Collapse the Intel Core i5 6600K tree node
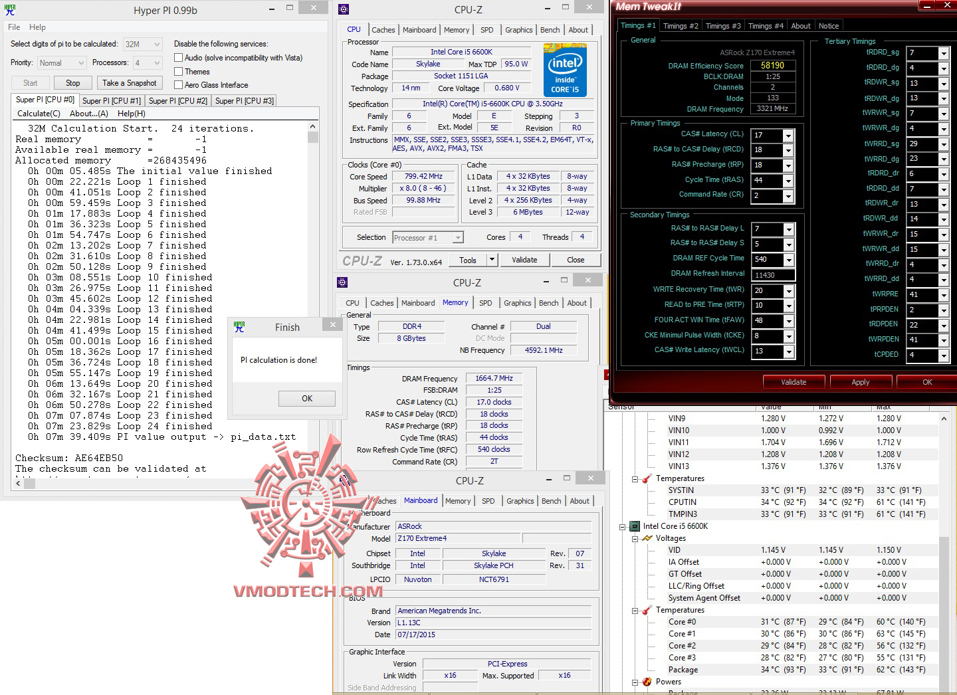This screenshot has width=957, height=695. click(623, 527)
